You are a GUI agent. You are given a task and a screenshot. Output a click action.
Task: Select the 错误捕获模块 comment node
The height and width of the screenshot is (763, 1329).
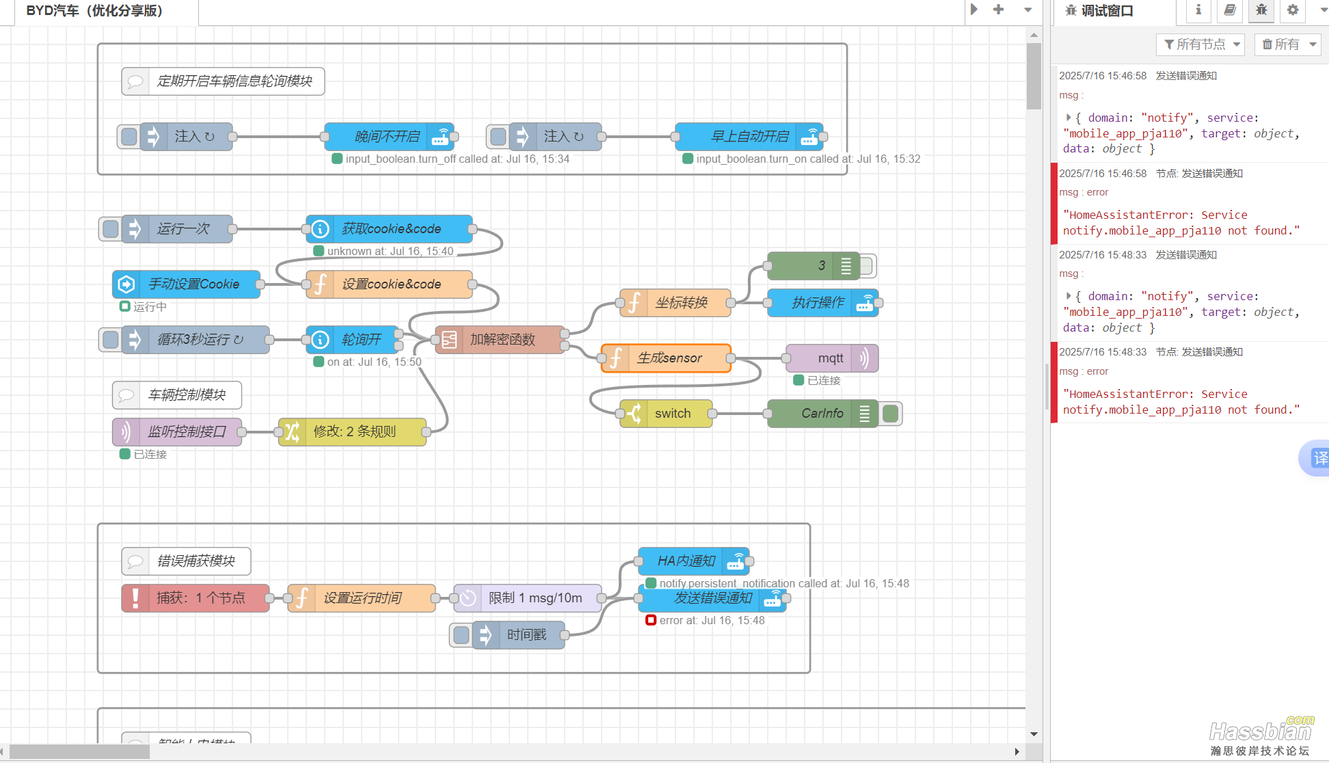pyautogui.click(x=186, y=561)
